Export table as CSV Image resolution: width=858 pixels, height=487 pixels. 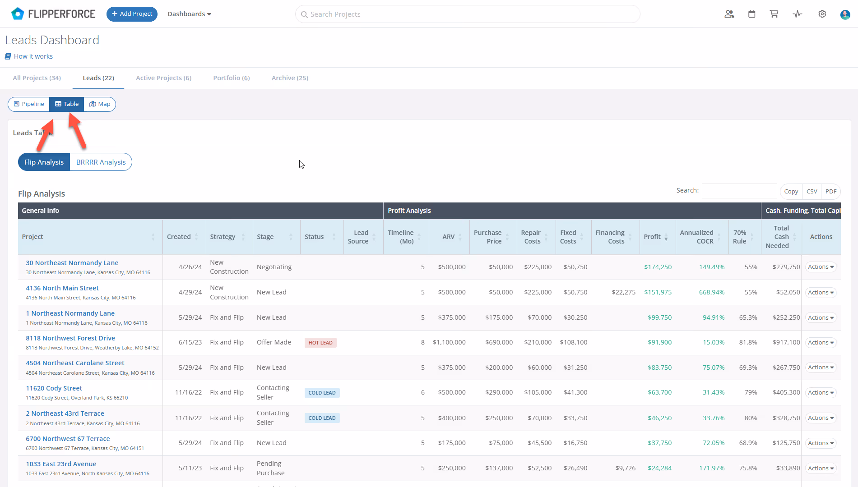(x=812, y=192)
